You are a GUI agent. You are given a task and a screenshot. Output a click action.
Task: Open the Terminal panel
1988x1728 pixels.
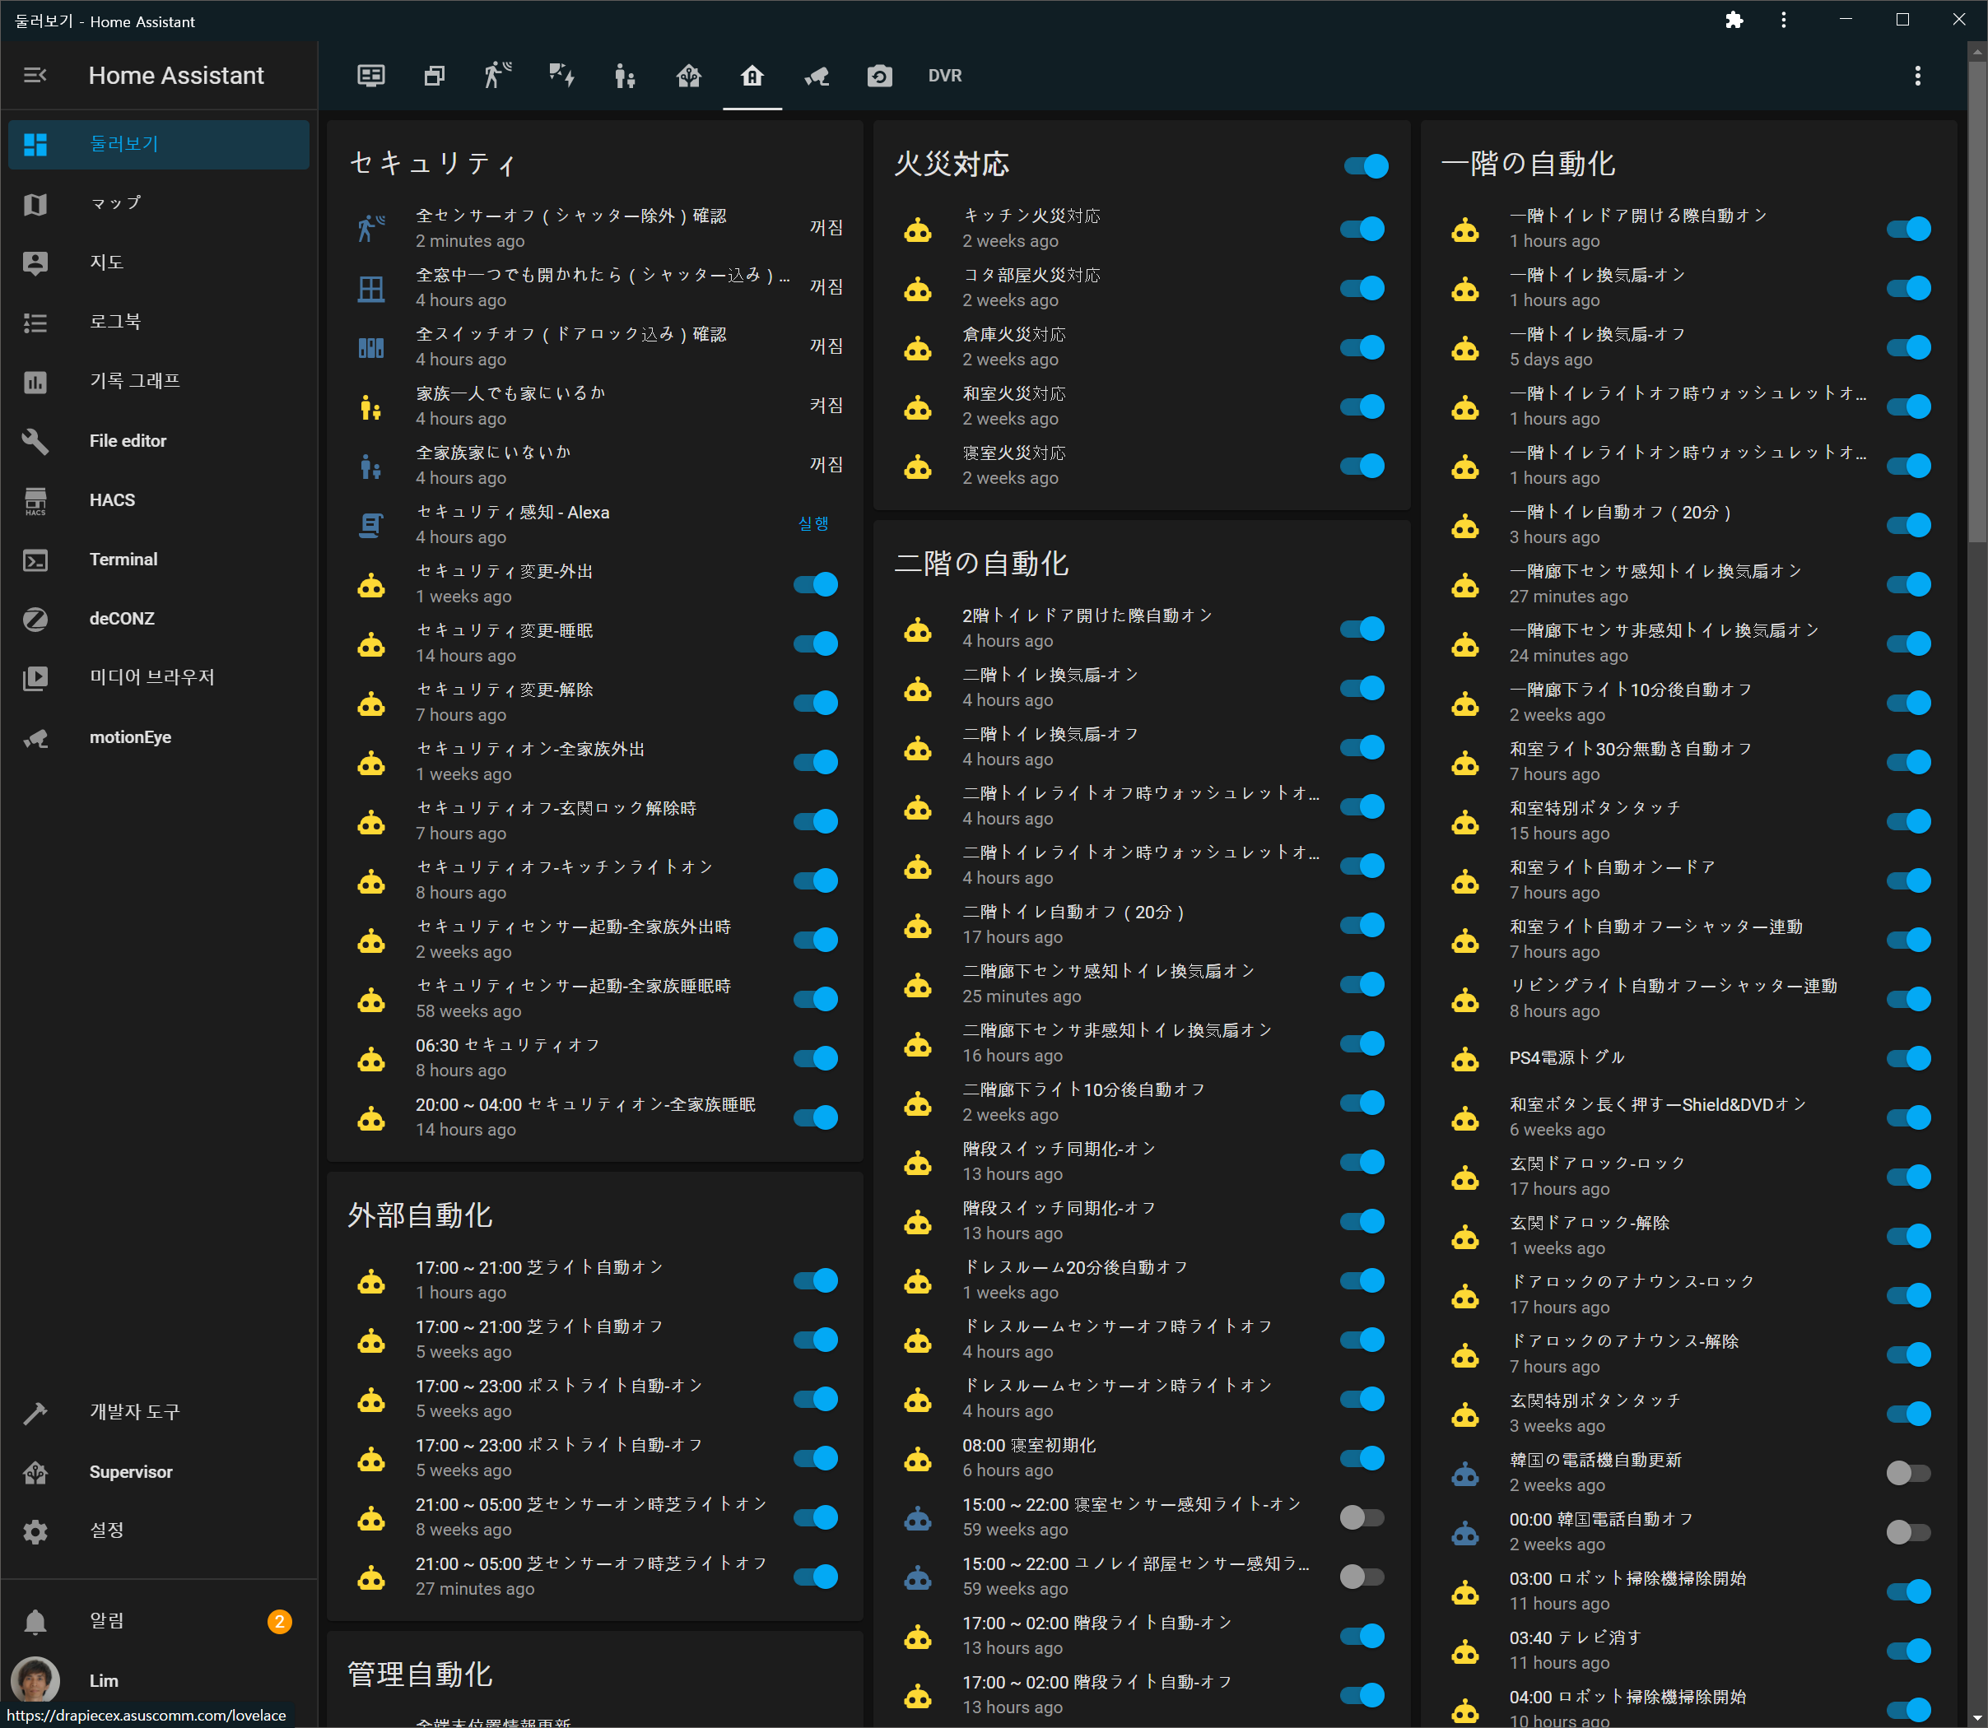[123, 560]
